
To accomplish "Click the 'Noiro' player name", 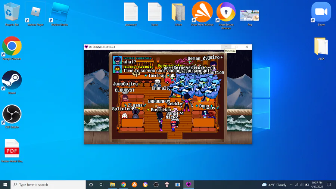I will tap(214, 58).
